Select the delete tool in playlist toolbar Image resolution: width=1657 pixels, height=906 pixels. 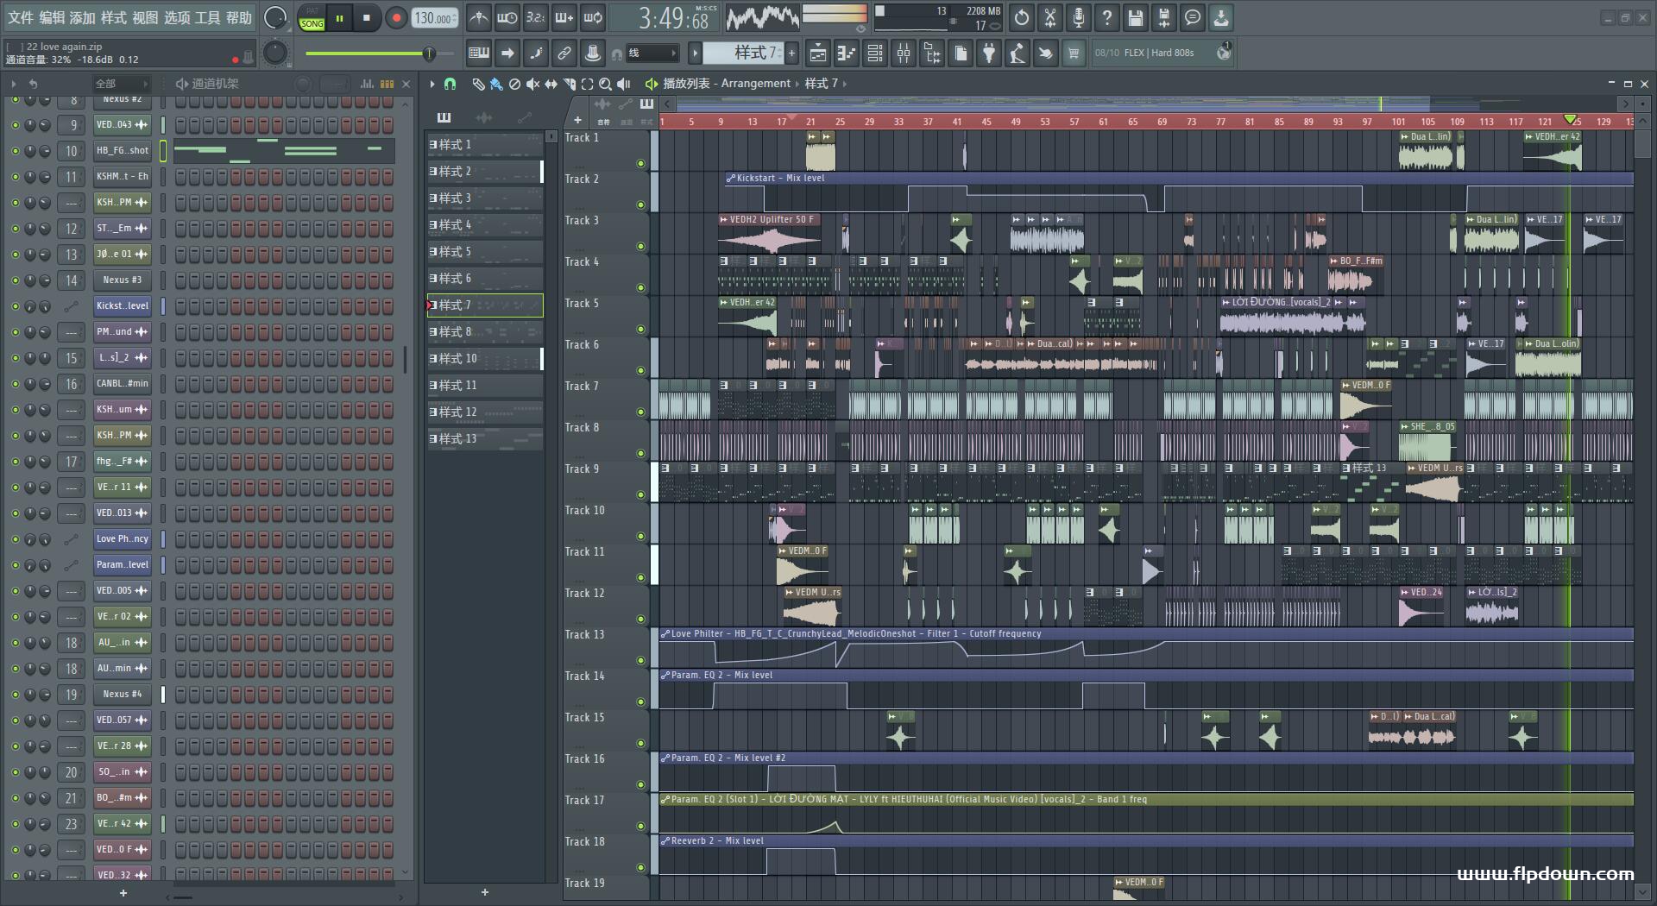coord(514,84)
